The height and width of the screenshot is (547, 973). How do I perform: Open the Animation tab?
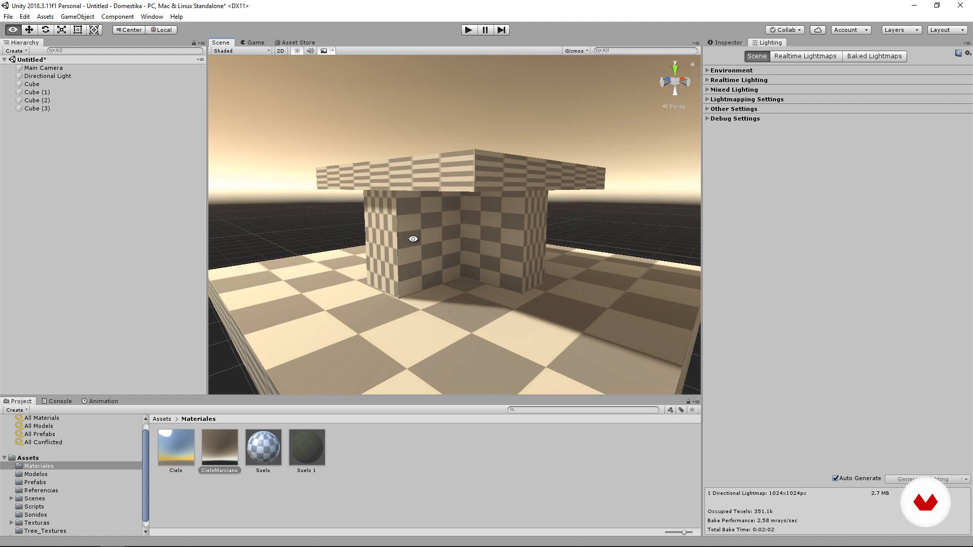click(99, 401)
